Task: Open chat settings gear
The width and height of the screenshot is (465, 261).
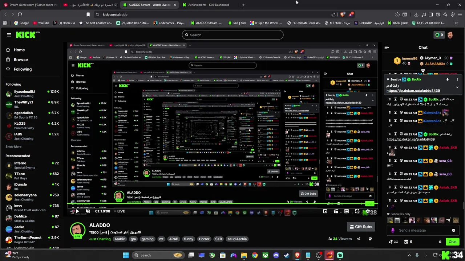Action: click(440, 242)
